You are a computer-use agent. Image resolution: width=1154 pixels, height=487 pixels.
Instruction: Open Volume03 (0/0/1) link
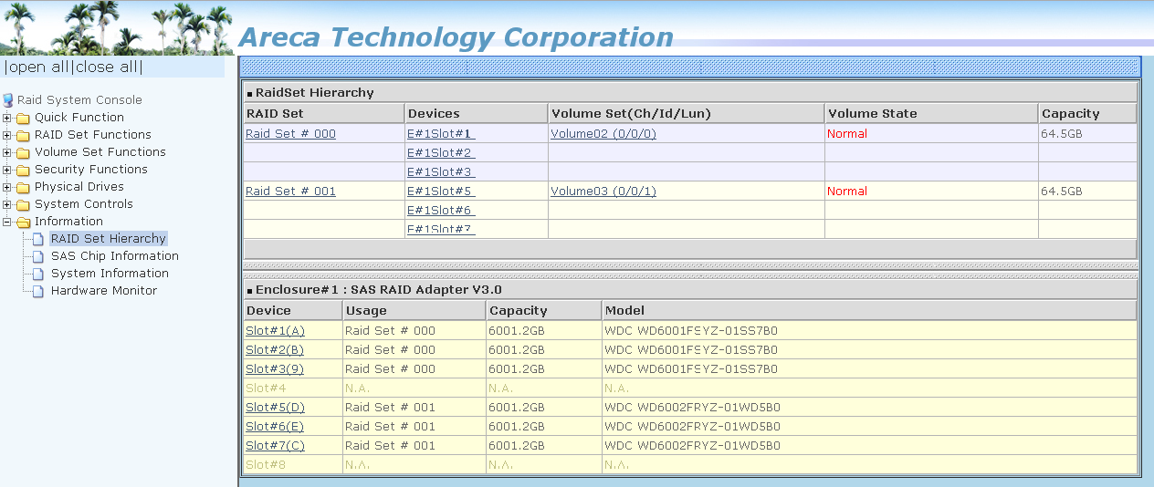pos(603,192)
